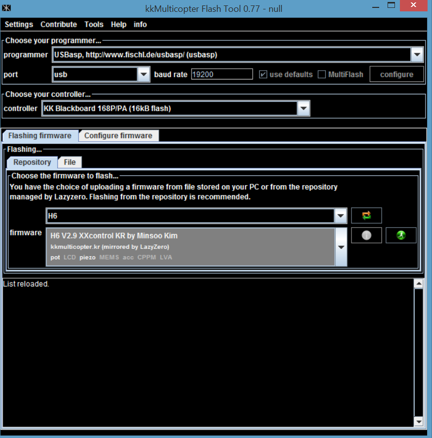Click the log scrollbar track
432x438 pixels.
coord(419,353)
